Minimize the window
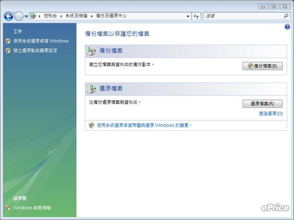Viewport: 294px width, 220px height. click(x=263, y=7)
